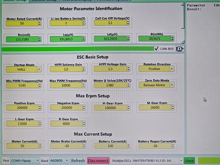Click the HFPI Saliency Gain field
Viewport: 220px width, 165px height.
66,69
